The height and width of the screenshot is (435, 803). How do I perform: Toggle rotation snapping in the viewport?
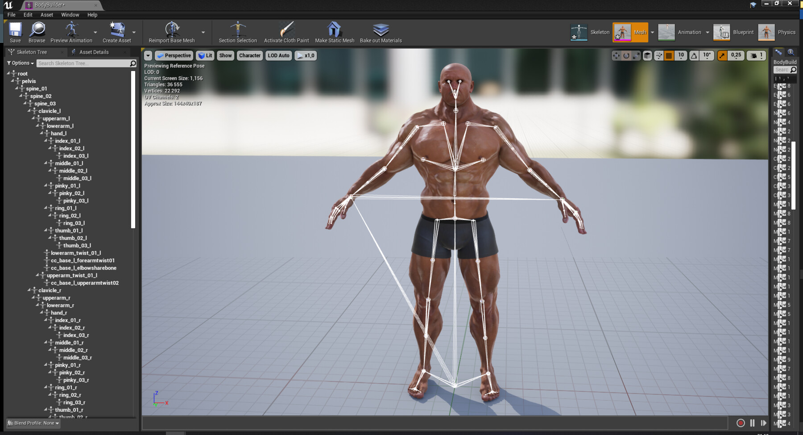(694, 55)
